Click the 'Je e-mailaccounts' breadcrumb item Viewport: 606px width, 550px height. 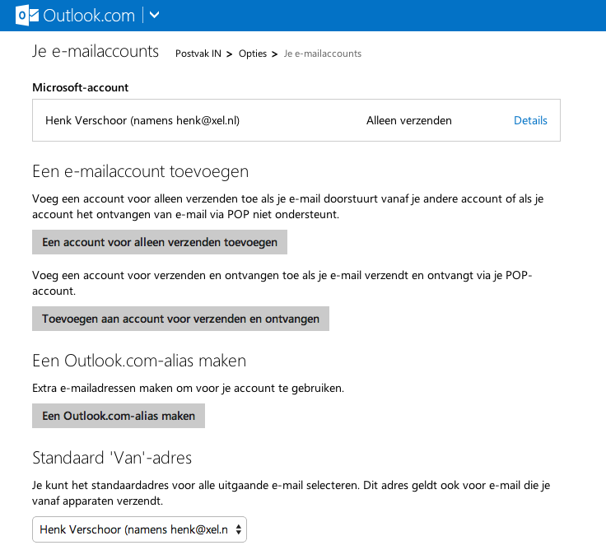323,54
